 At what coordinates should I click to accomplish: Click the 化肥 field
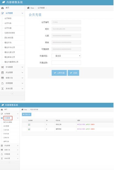tap(66, 36)
